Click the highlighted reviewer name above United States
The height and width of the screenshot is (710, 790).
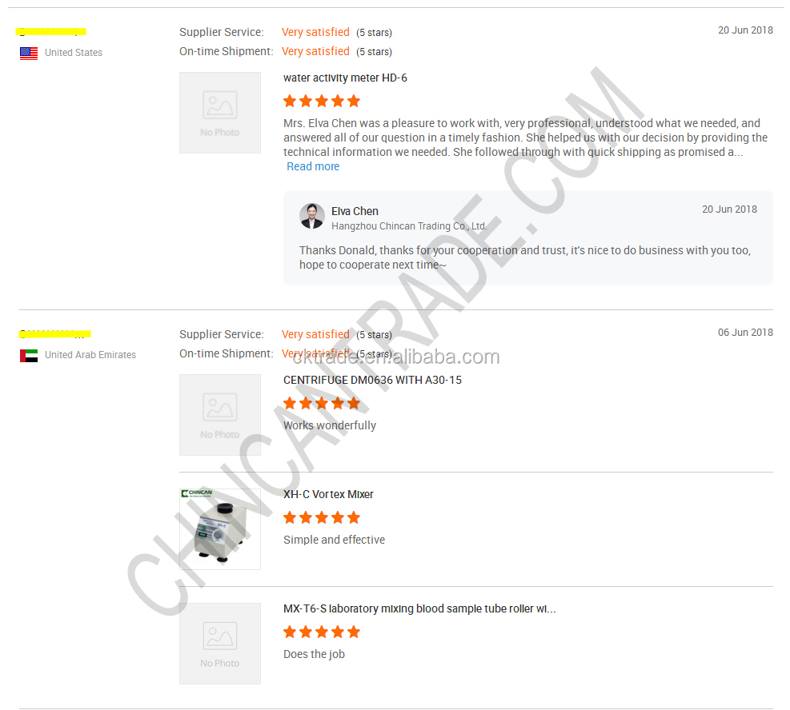51,32
